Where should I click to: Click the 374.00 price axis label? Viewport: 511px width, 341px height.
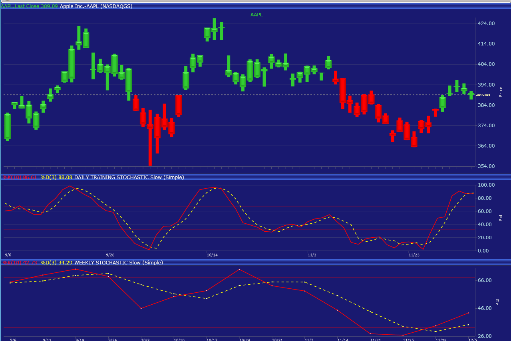coord(486,125)
